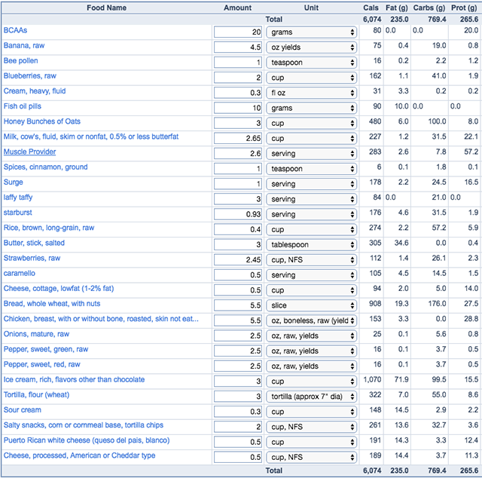This screenshot has width=482, height=478.
Task: Click the Honey Bunches of Oats amount field
Action: 238,123
